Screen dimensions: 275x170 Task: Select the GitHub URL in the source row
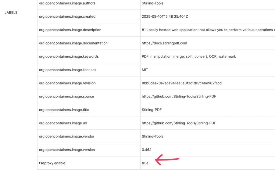click(179, 96)
